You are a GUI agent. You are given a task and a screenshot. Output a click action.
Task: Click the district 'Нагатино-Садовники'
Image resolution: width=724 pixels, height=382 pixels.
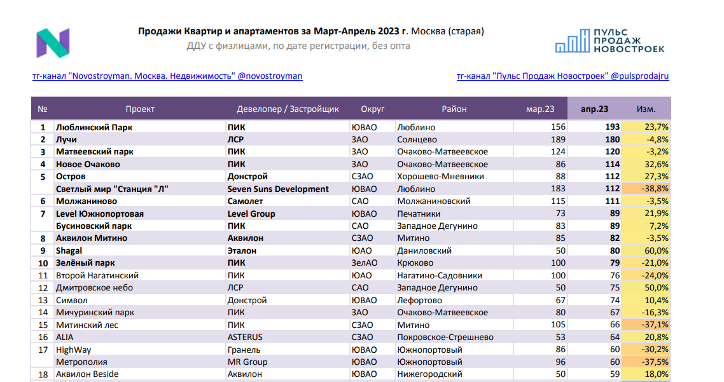click(440, 275)
